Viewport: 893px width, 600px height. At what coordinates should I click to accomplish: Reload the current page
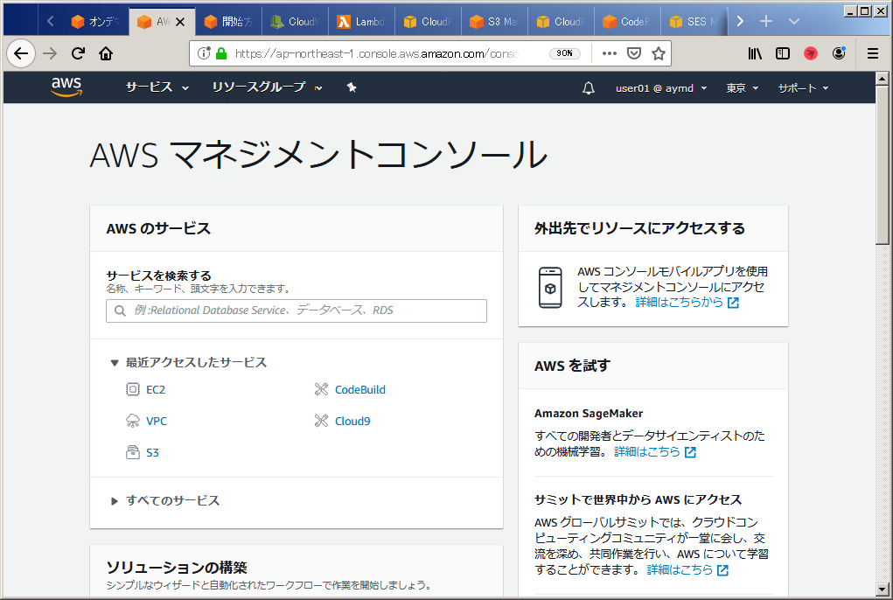pos(78,53)
